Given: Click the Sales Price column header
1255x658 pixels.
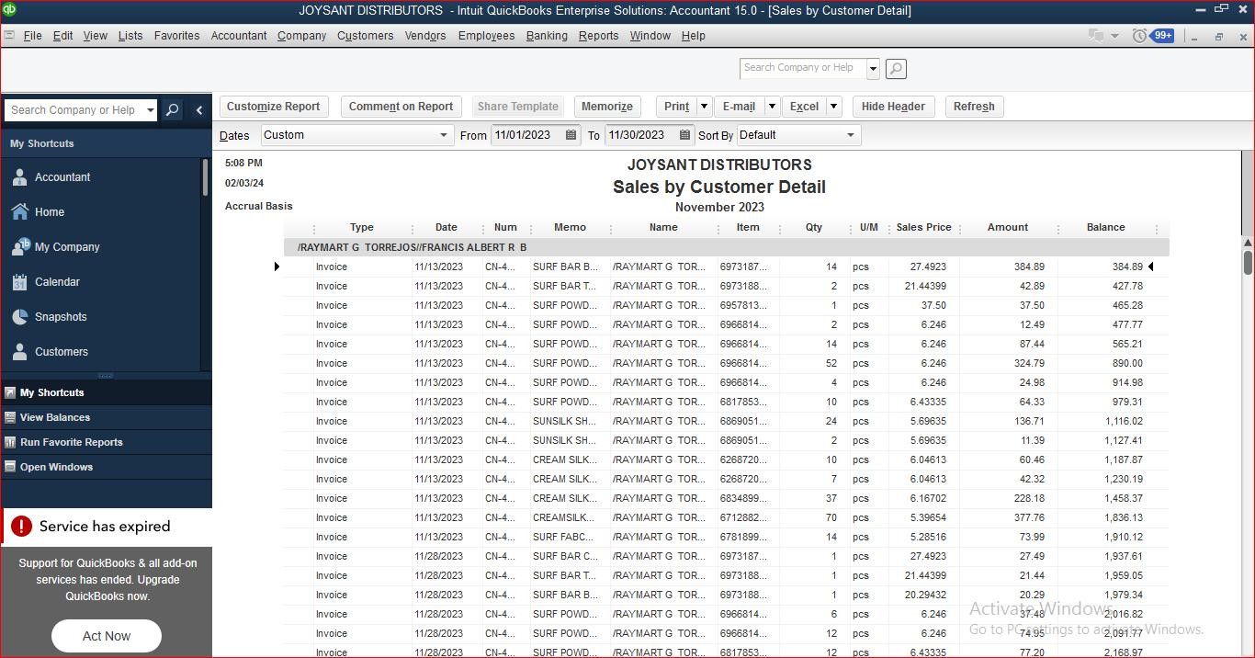Looking at the screenshot, I should pyautogui.click(x=923, y=228).
